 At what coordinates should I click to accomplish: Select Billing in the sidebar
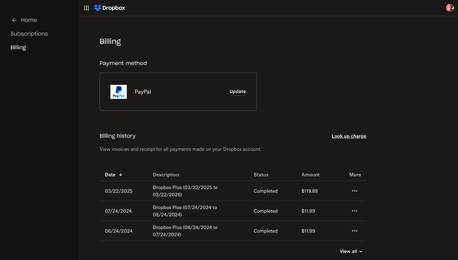click(18, 48)
